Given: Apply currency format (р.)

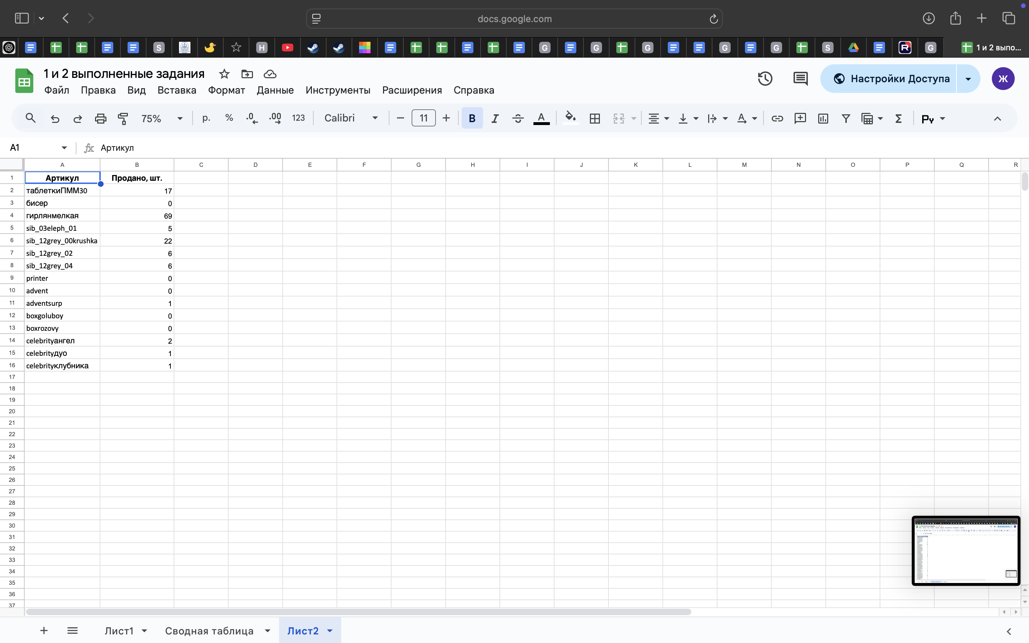Looking at the screenshot, I should pyautogui.click(x=206, y=118).
